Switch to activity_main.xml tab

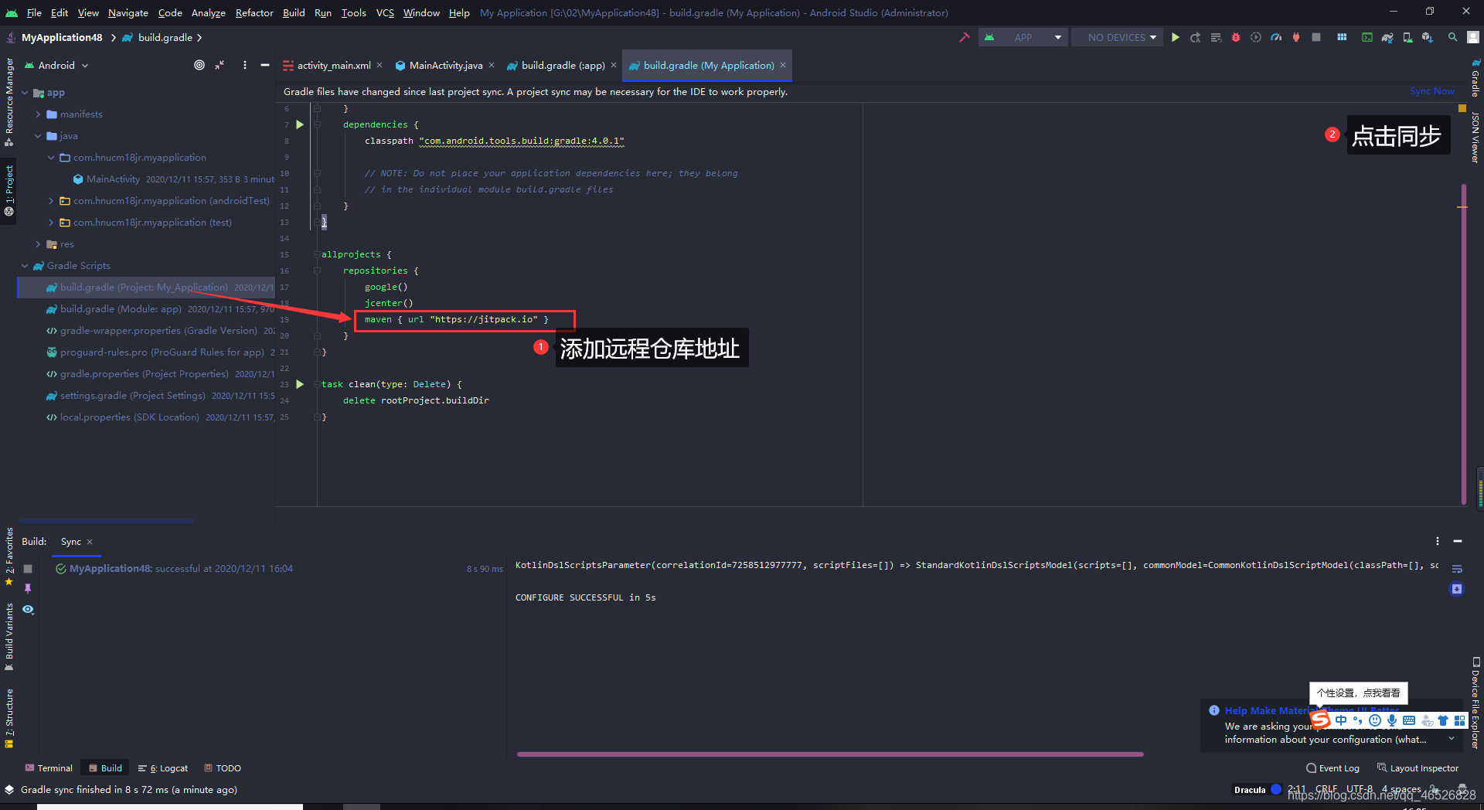[x=333, y=66]
